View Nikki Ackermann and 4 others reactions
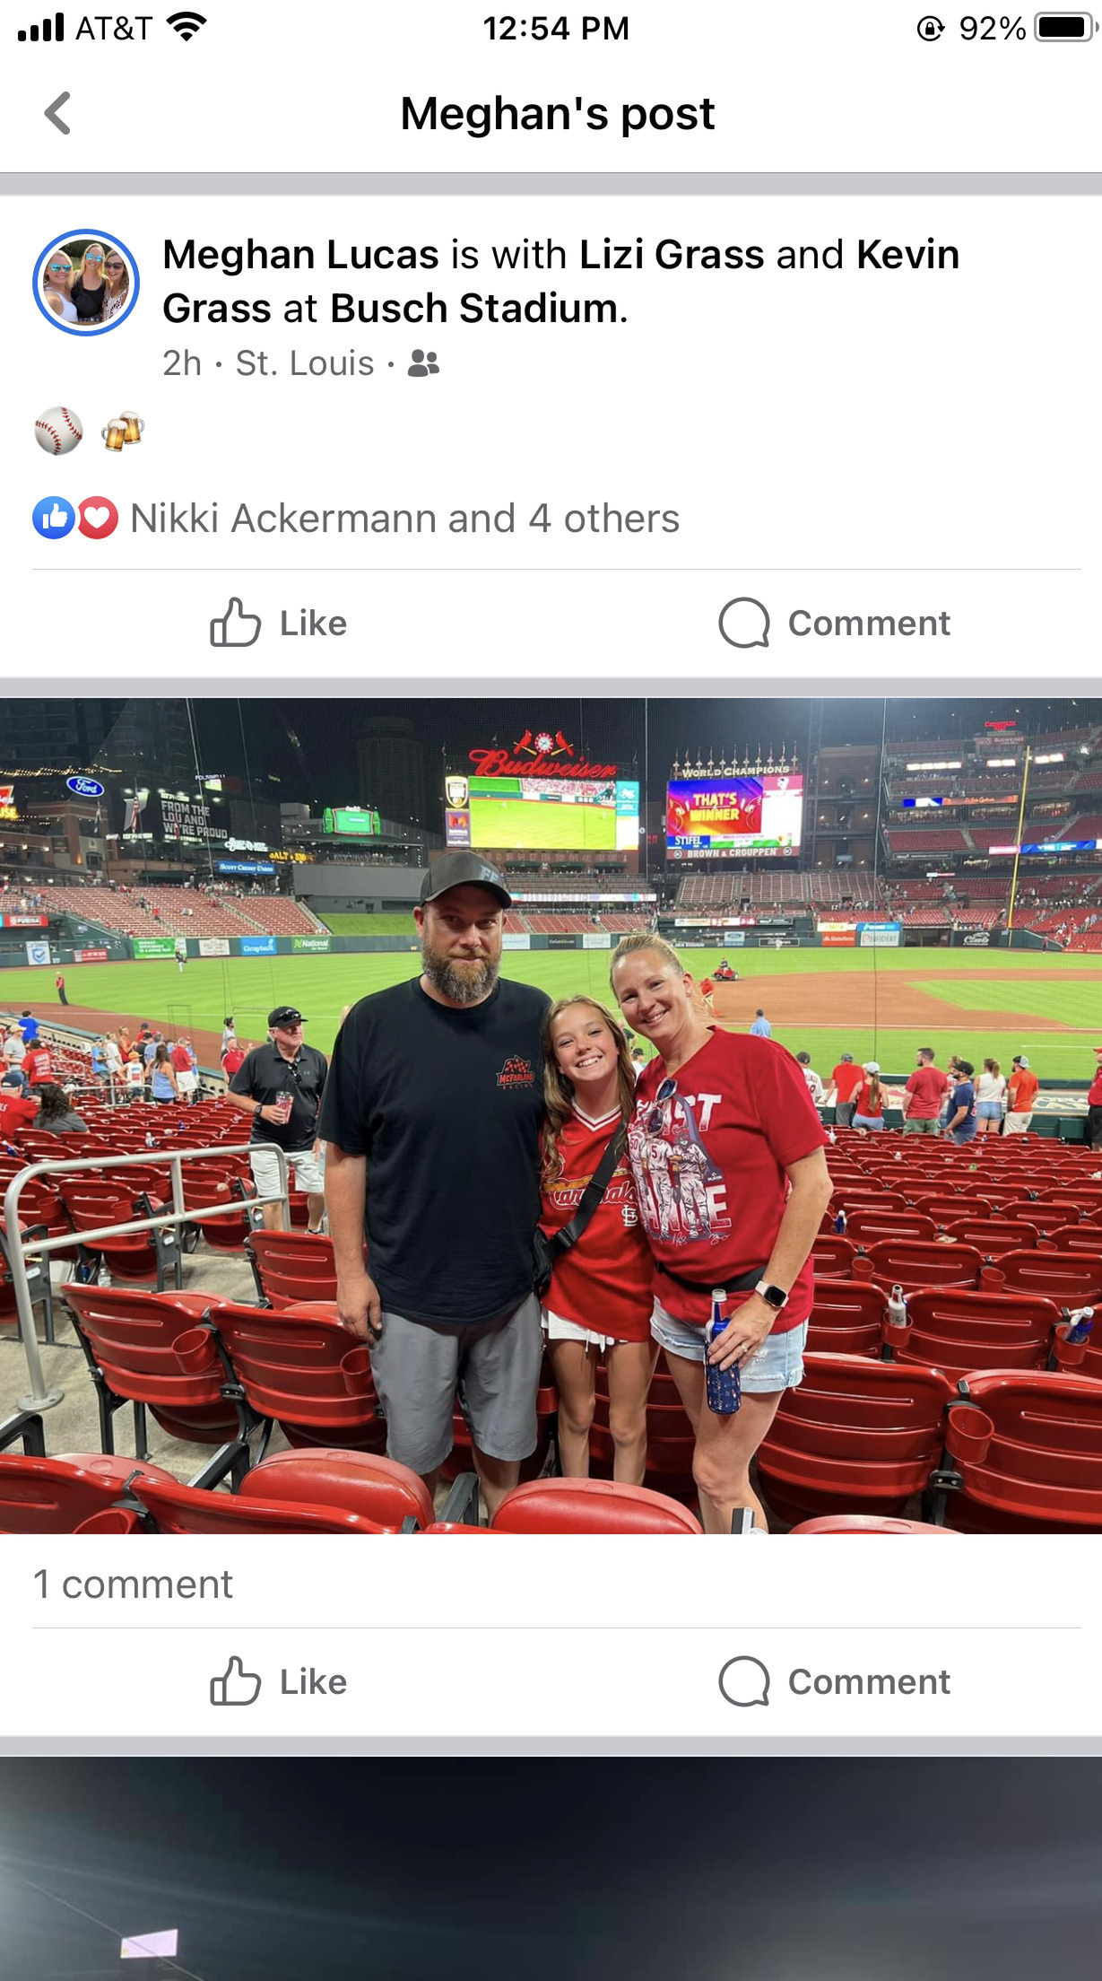The height and width of the screenshot is (1981, 1102). click(x=404, y=519)
